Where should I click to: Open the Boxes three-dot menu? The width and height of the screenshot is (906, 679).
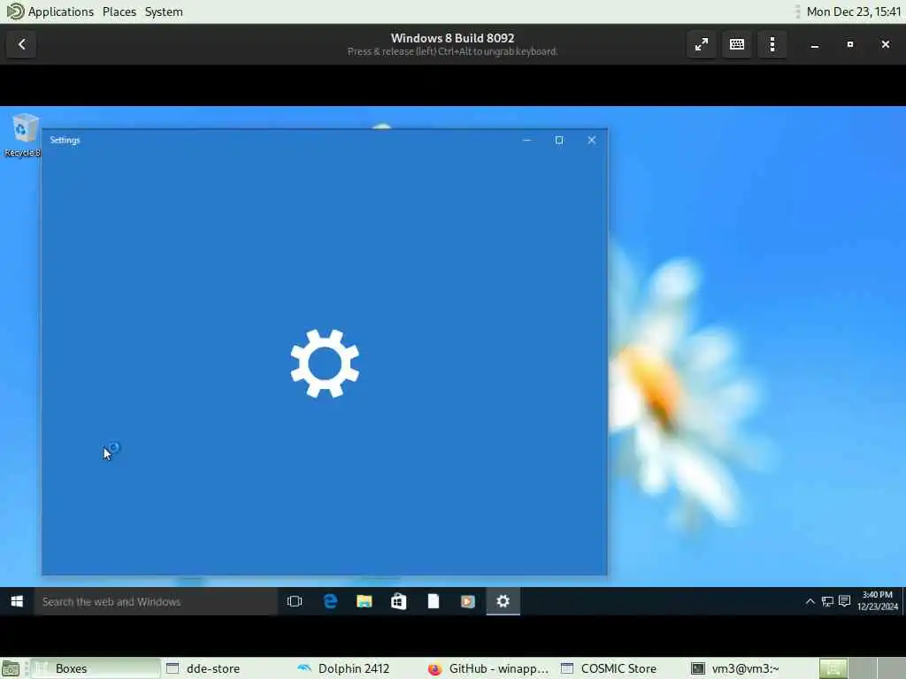(772, 44)
